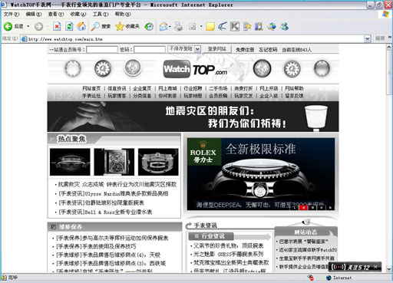Open Favorites star icon
This screenshot has width=393, height=283.
click(x=127, y=26)
